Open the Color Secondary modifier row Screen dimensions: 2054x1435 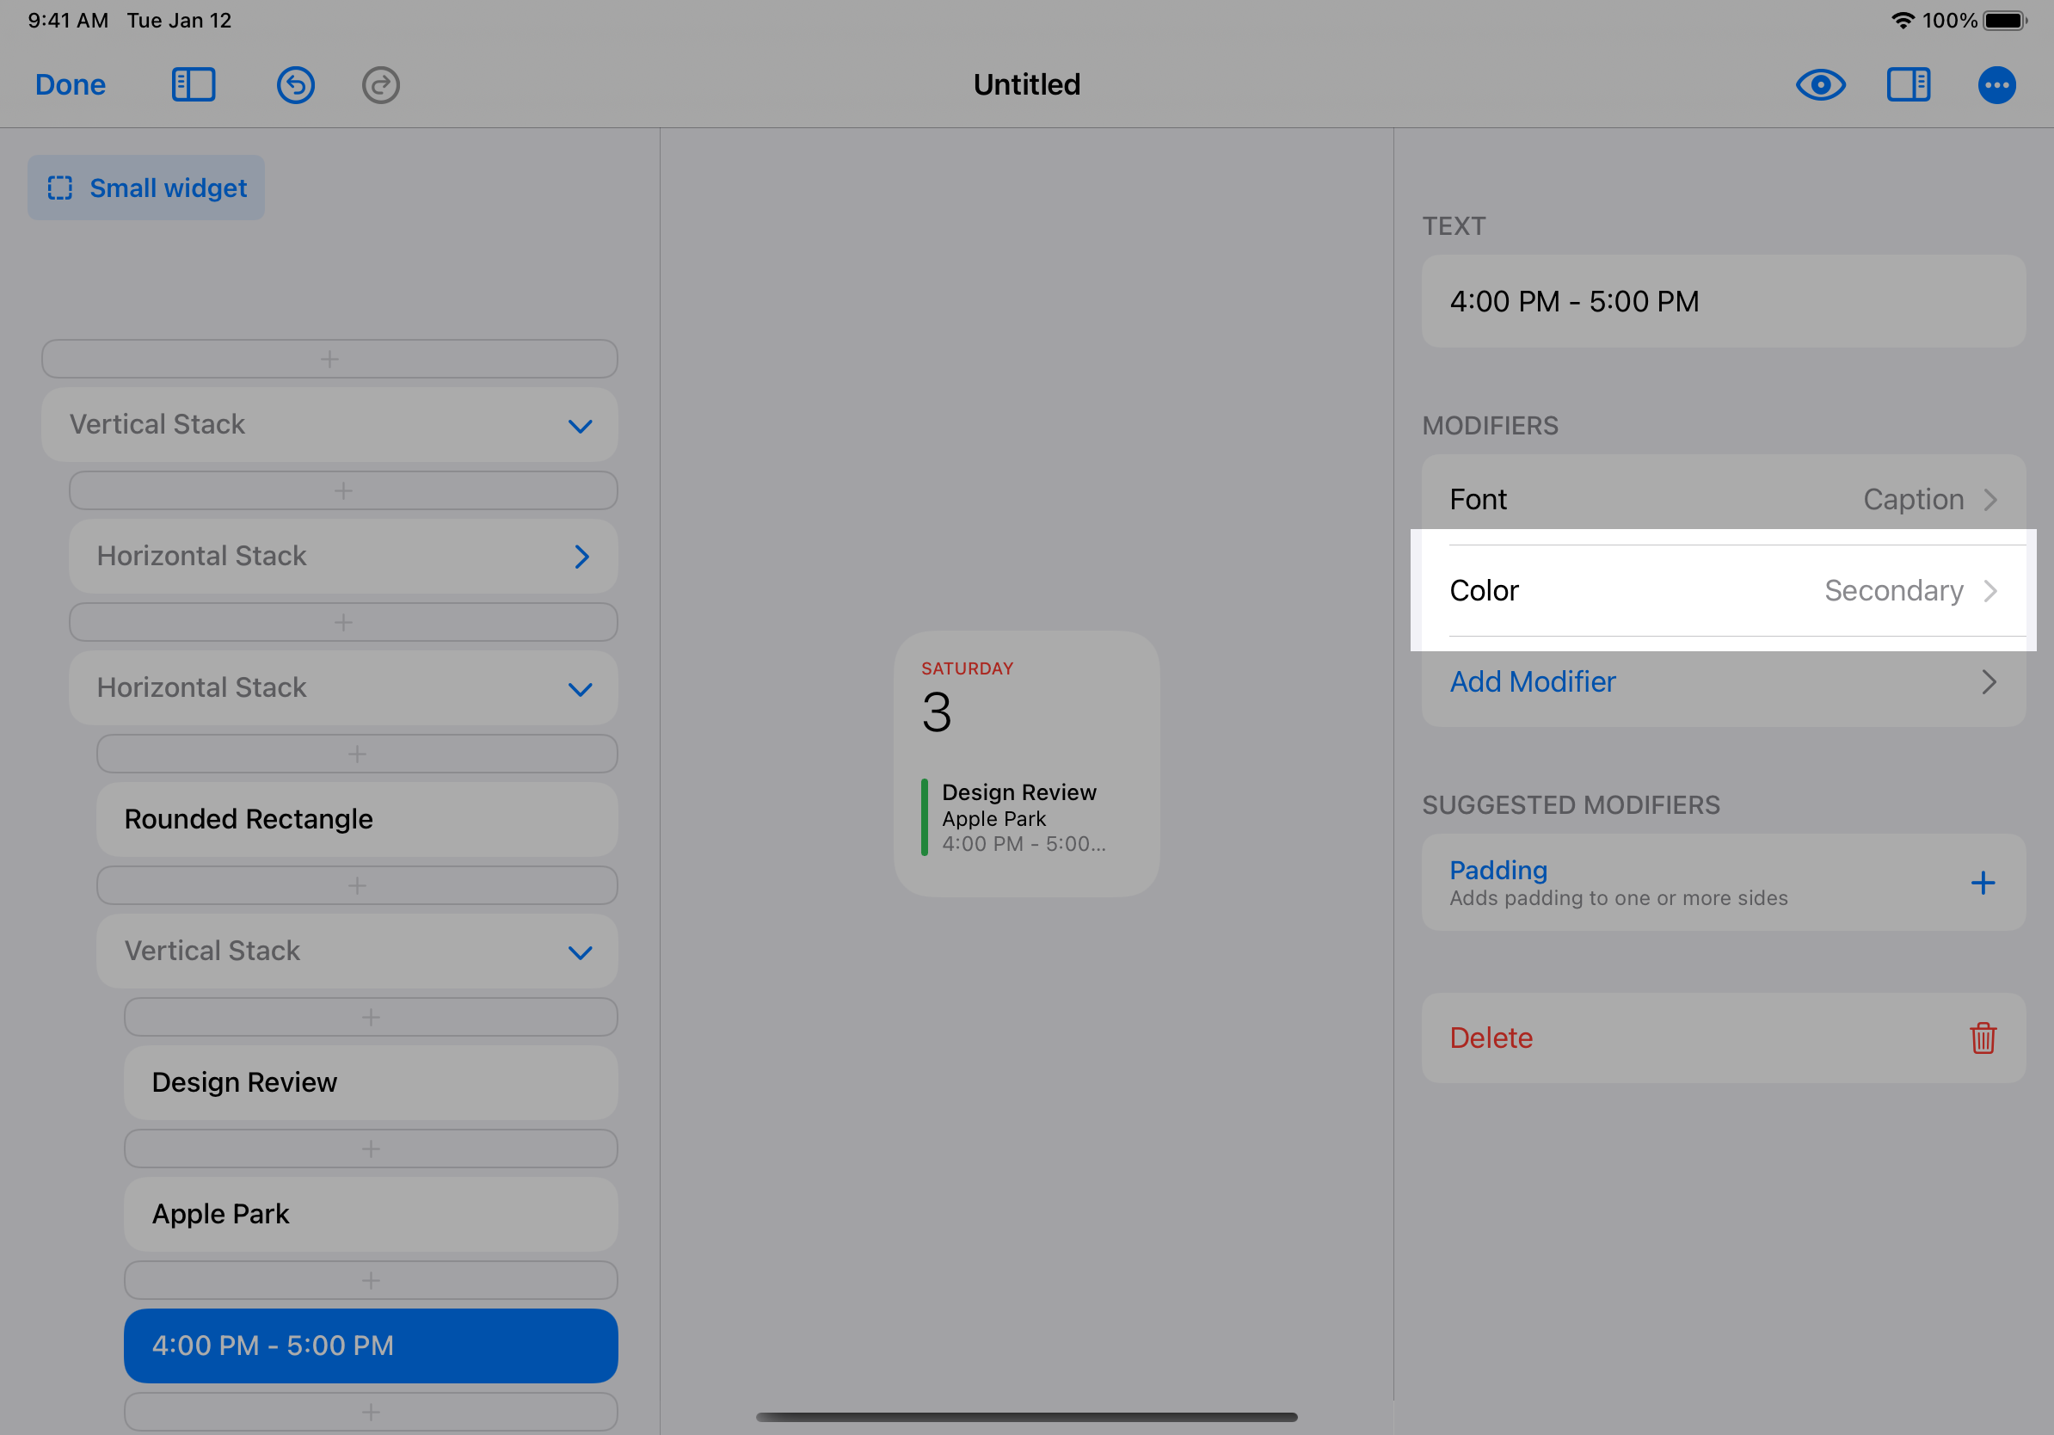point(1723,590)
